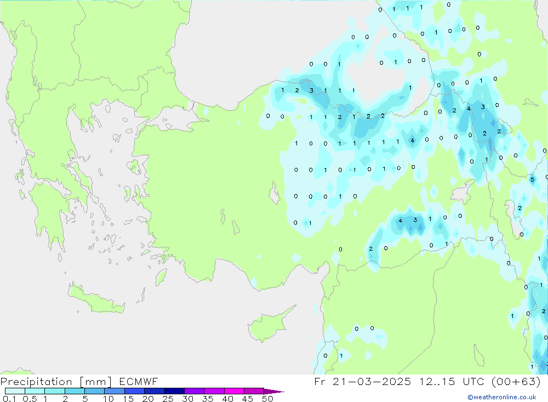The height and width of the screenshot is (402, 548).
Task: Click the '3' value between 2 and 1 on the northern Black Sea coast
Action: pyautogui.click(x=311, y=90)
